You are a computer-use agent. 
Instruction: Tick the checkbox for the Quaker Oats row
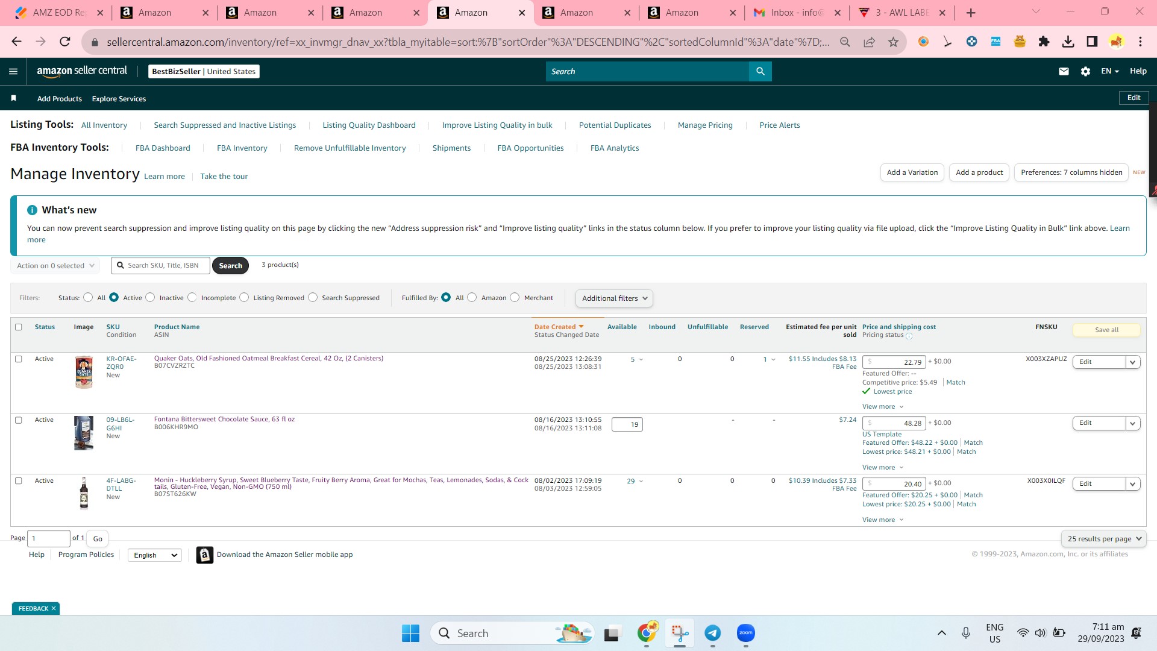point(19,359)
